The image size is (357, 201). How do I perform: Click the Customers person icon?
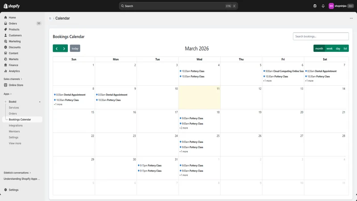[x=5, y=35]
